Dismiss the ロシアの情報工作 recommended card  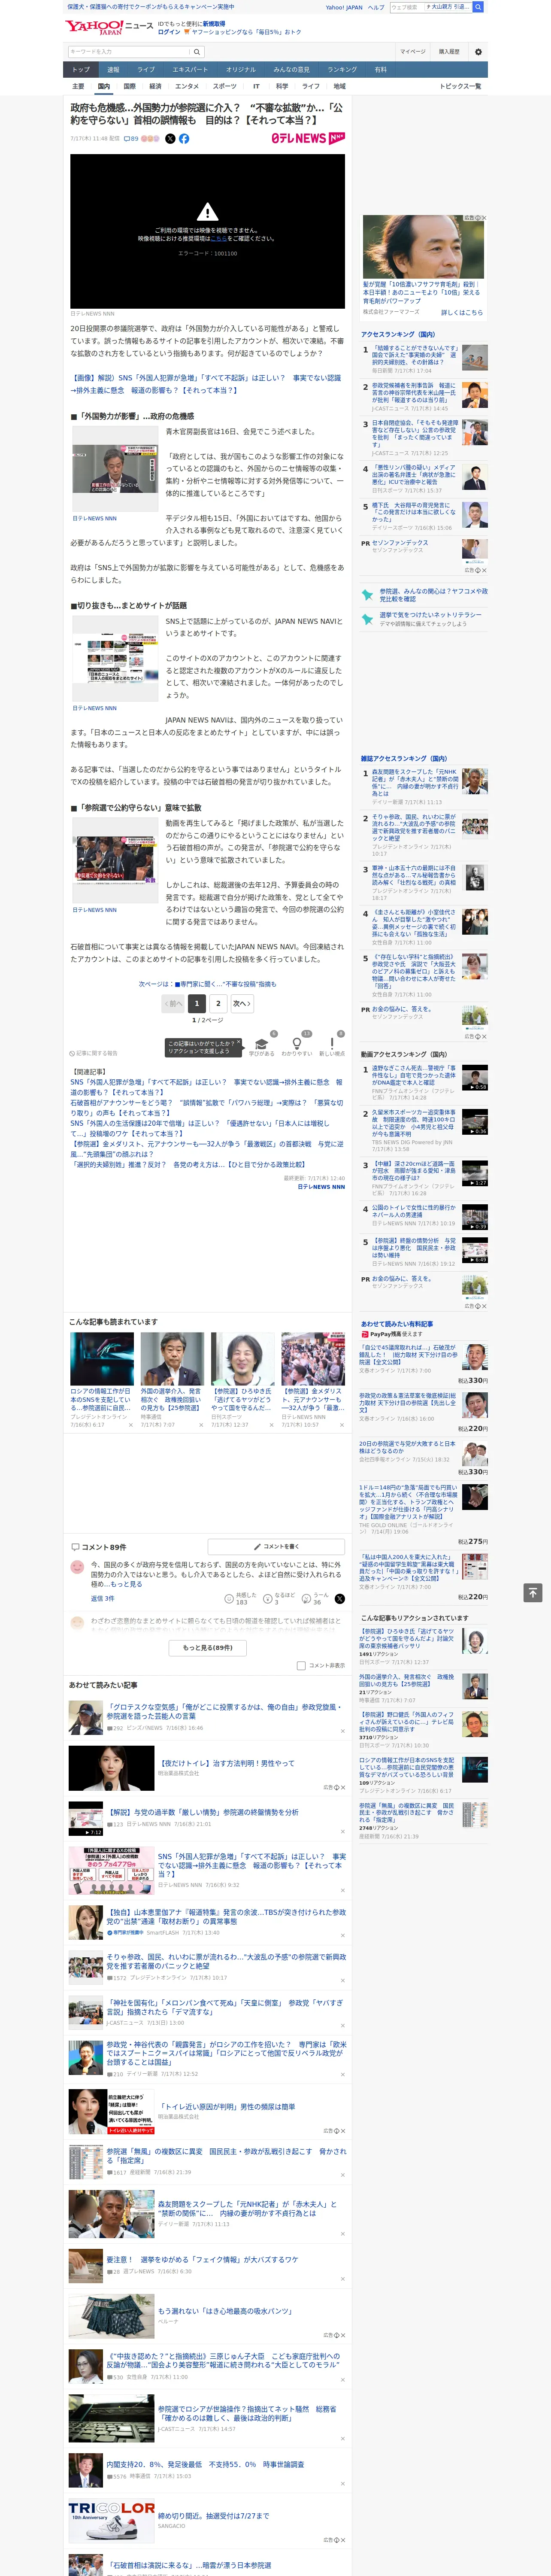(131, 1425)
